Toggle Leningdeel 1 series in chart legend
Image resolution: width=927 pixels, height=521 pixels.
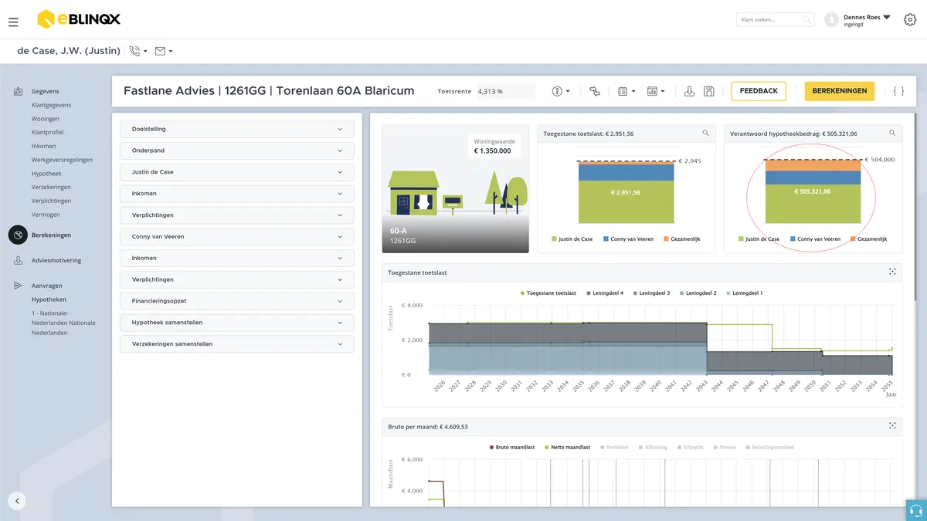743,293
